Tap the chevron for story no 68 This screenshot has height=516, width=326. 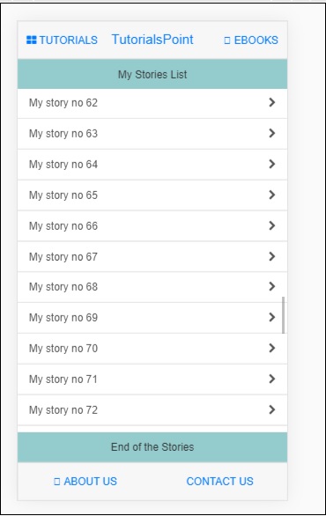(x=271, y=286)
